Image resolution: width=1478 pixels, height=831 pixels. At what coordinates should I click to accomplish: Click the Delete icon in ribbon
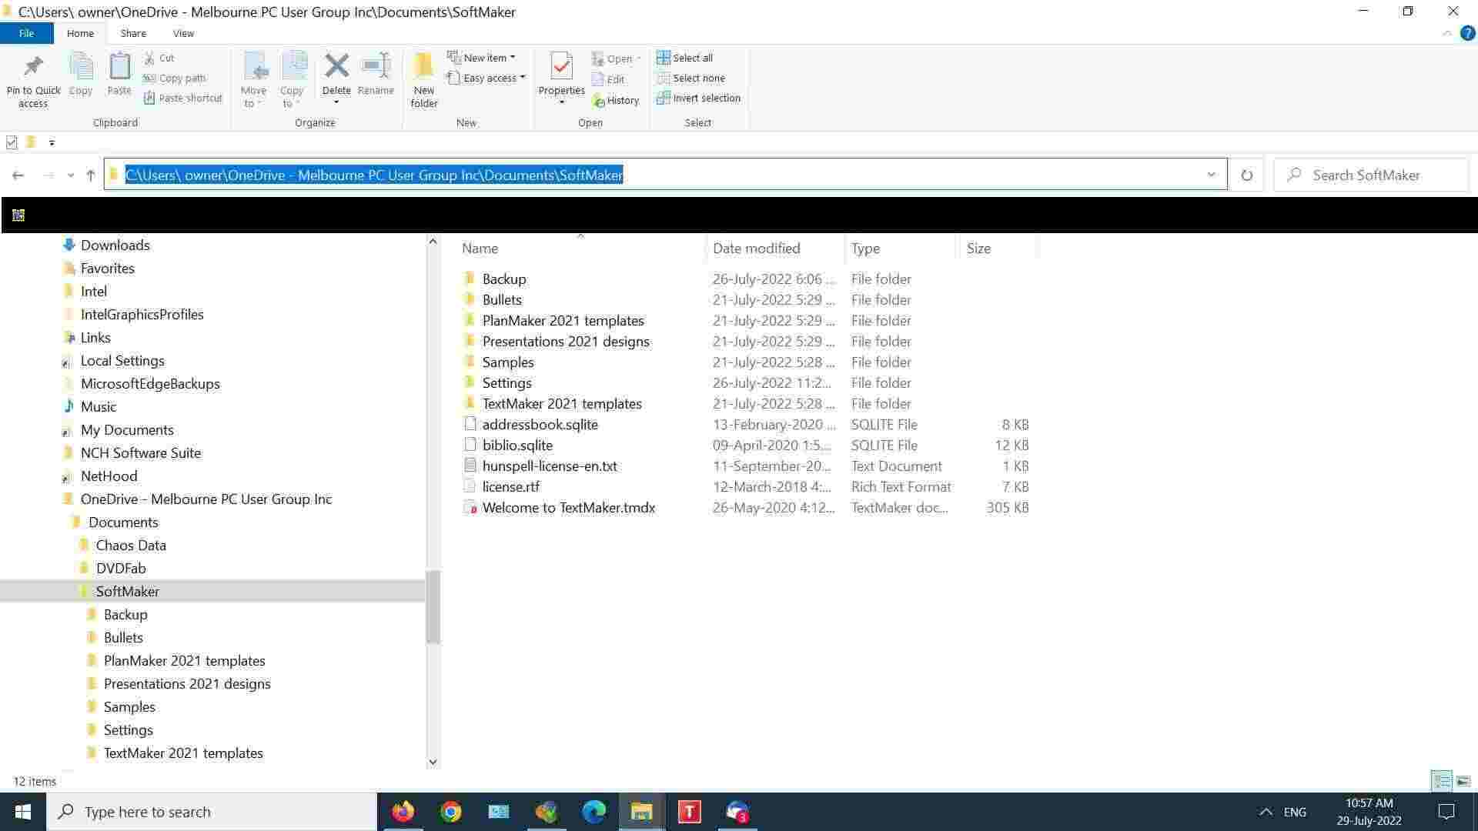tap(336, 68)
